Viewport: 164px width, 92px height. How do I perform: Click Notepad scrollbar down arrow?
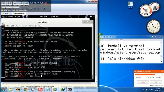[x=162, y=62]
